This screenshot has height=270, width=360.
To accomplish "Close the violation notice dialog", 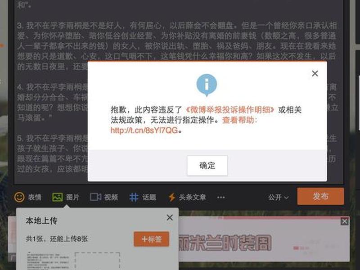I will click(x=315, y=73).
